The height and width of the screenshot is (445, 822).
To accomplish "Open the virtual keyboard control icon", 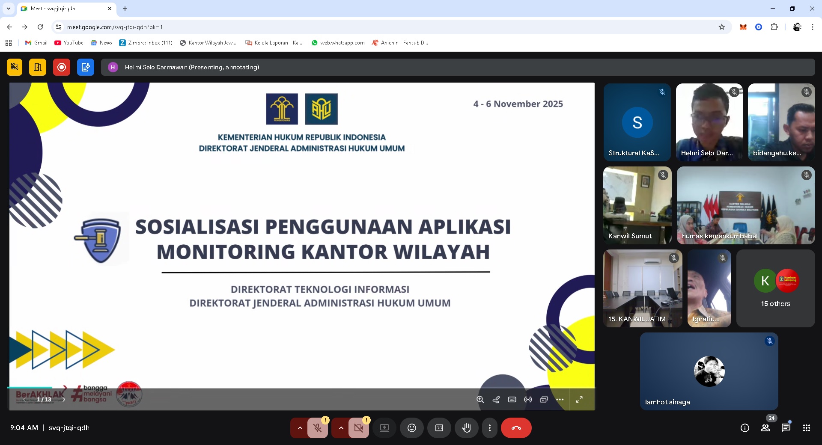I will pyautogui.click(x=512, y=400).
